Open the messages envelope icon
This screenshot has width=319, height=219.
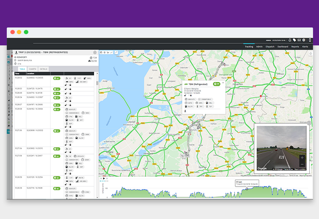(x=299, y=40)
